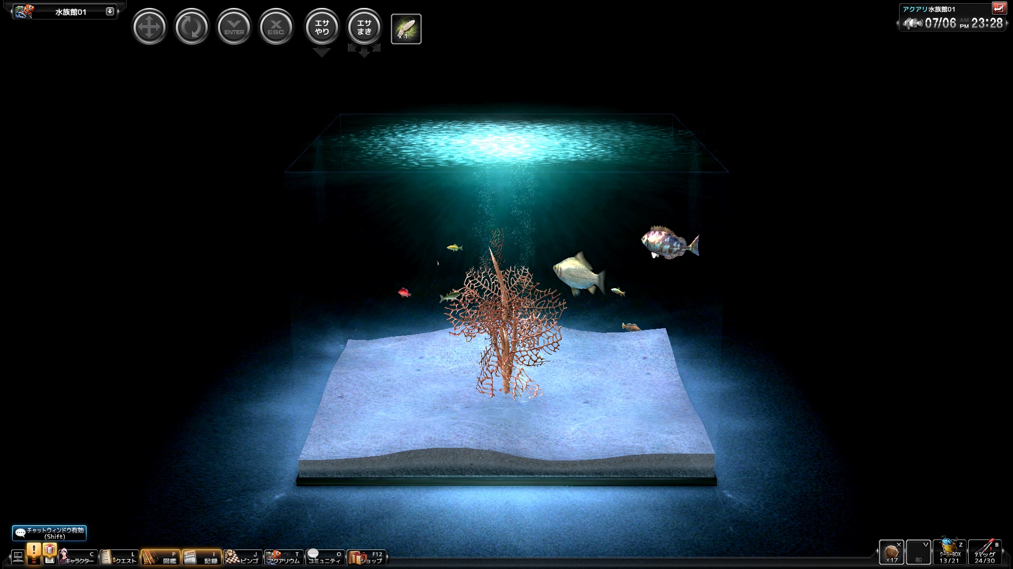Click the move camera cross-arrows button

pyautogui.click(x=149, y=27)
